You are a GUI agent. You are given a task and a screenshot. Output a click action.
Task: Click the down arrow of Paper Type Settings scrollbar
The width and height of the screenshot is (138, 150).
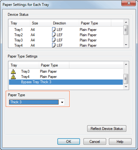[126, 87]
